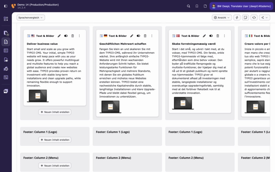Click the note icon button in toolbar
Image resolution: width=275 pixels, height=172 pixels.
tap(245, 17)
